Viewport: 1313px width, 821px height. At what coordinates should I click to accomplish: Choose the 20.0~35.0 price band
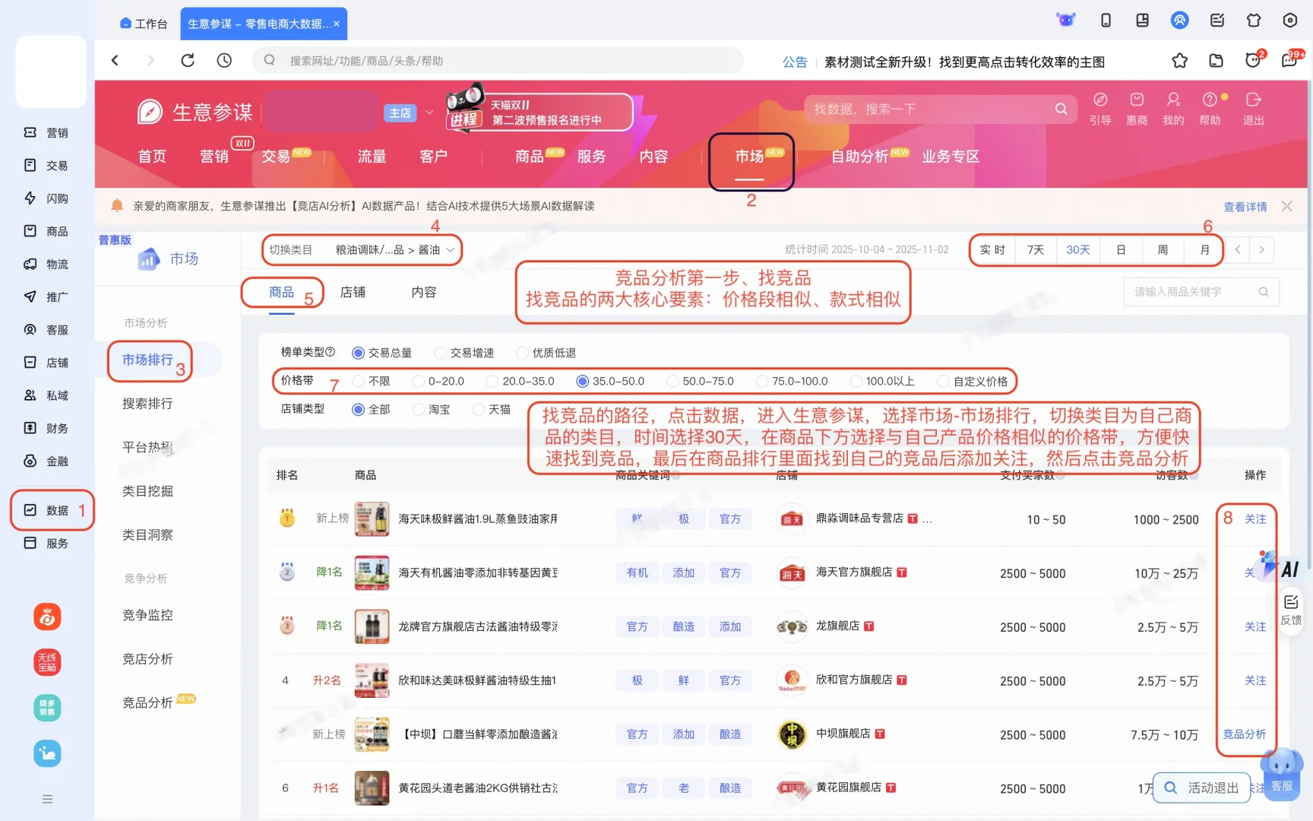tap(520, 381)
